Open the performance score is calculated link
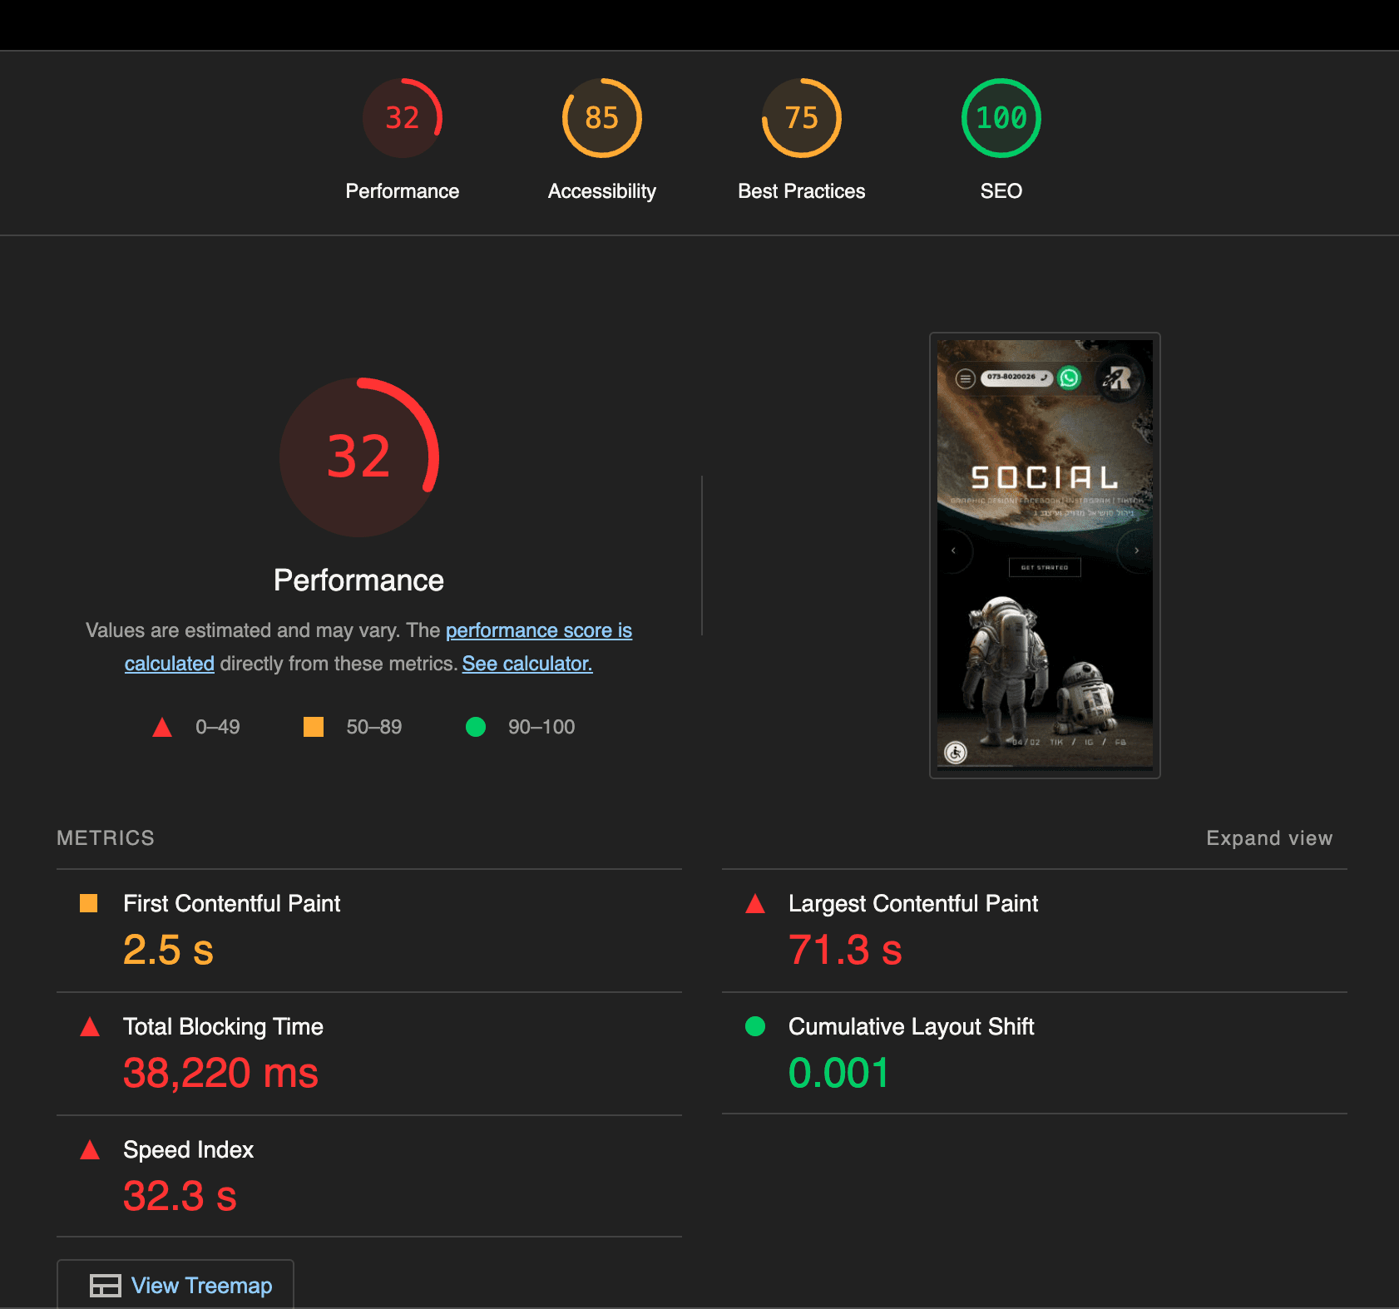The width and height of the screenshot is (1399, 1309). [x=538, y=630]
